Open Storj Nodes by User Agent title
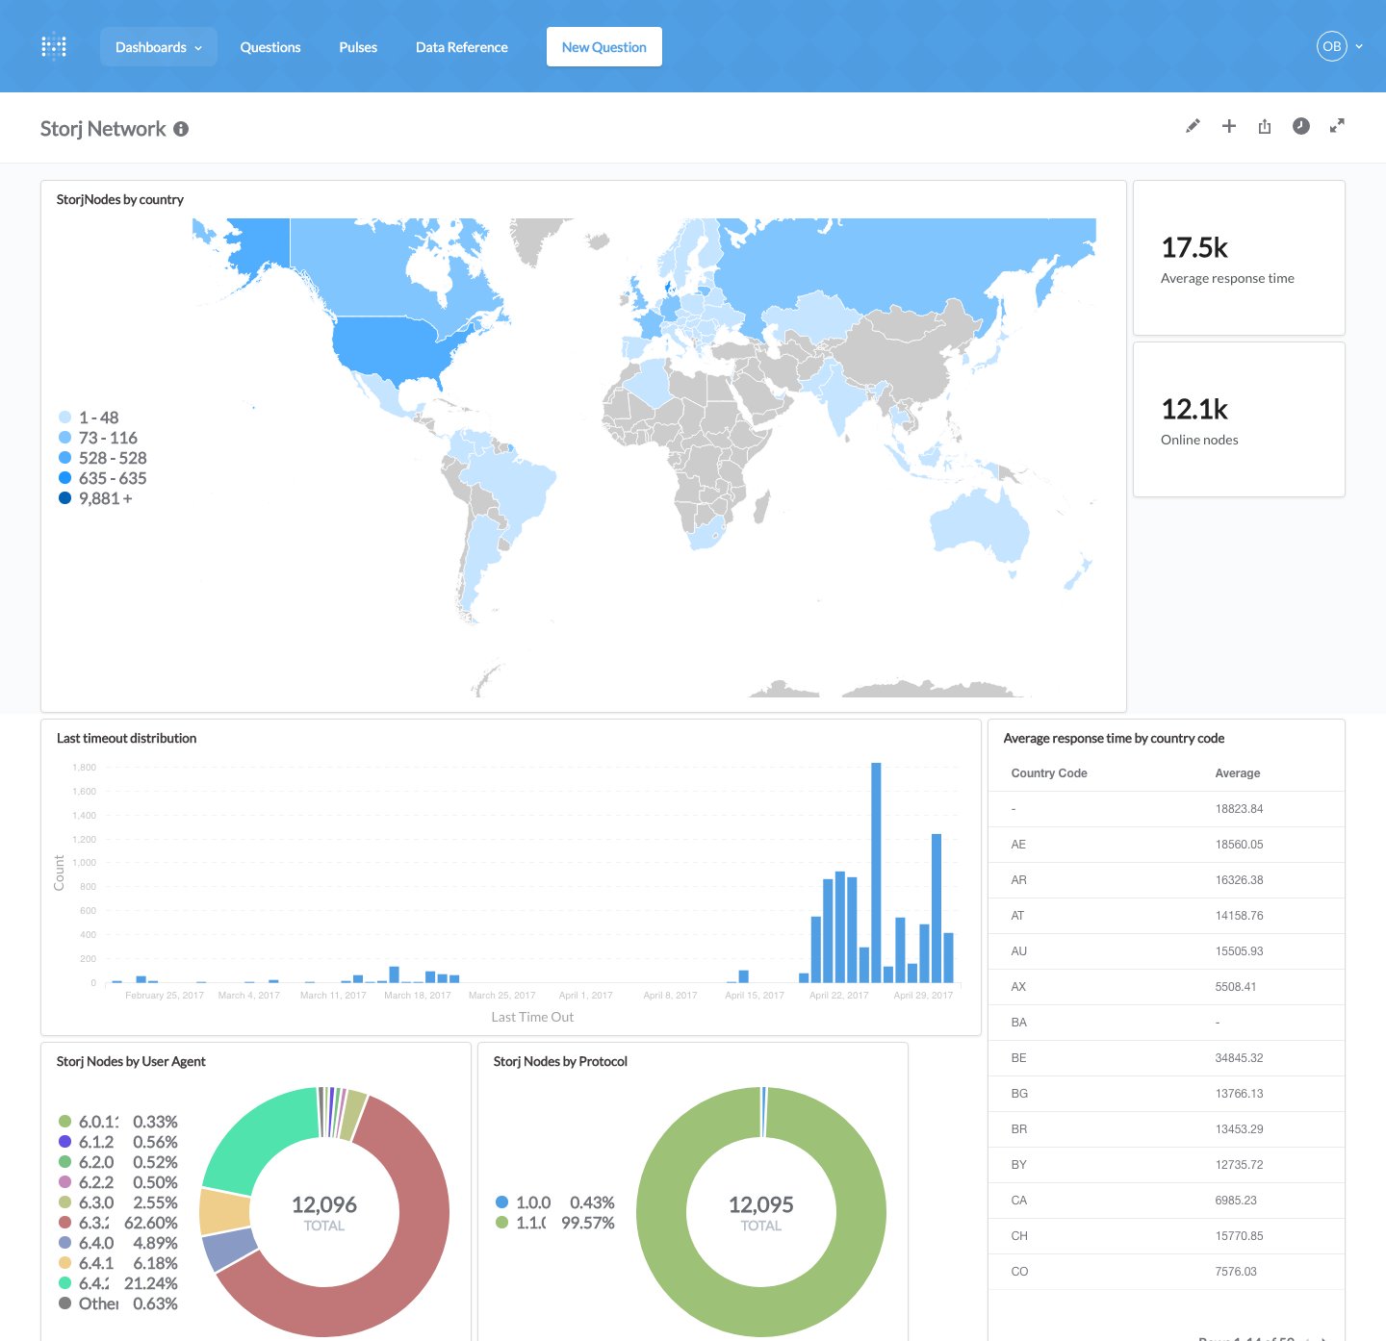The width and height of the screenshot is (1386, 1341). click(x=131, y=1061)
